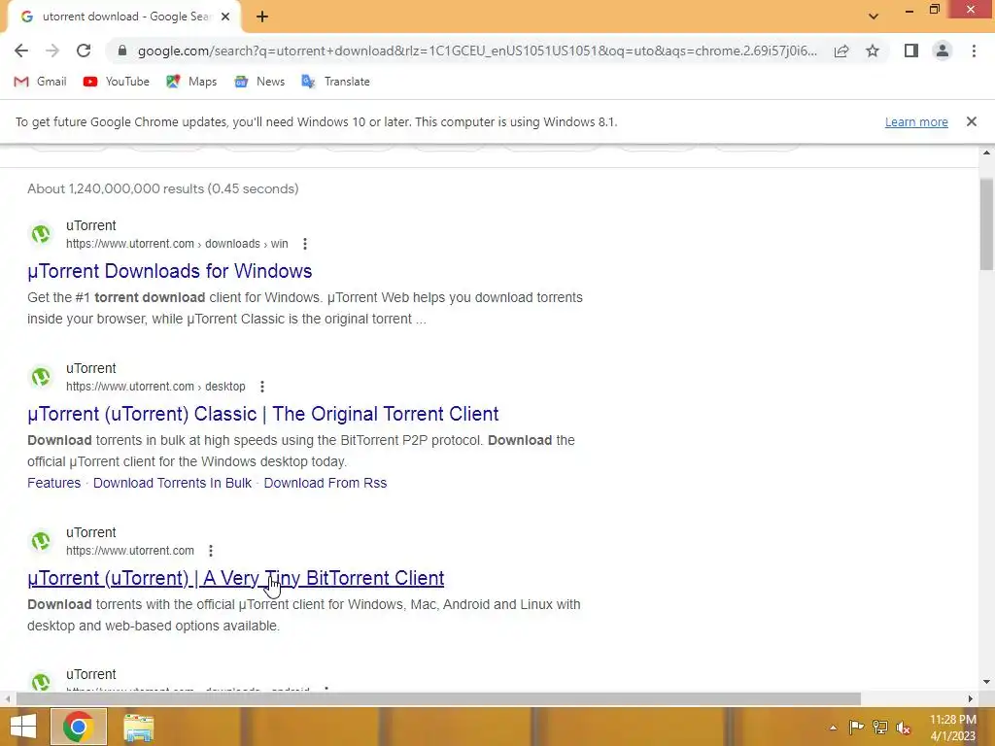This screenshot has width=995, height=746.
Task: Click the uTorrent favicon of the homepage result
Action: point(41,541)
